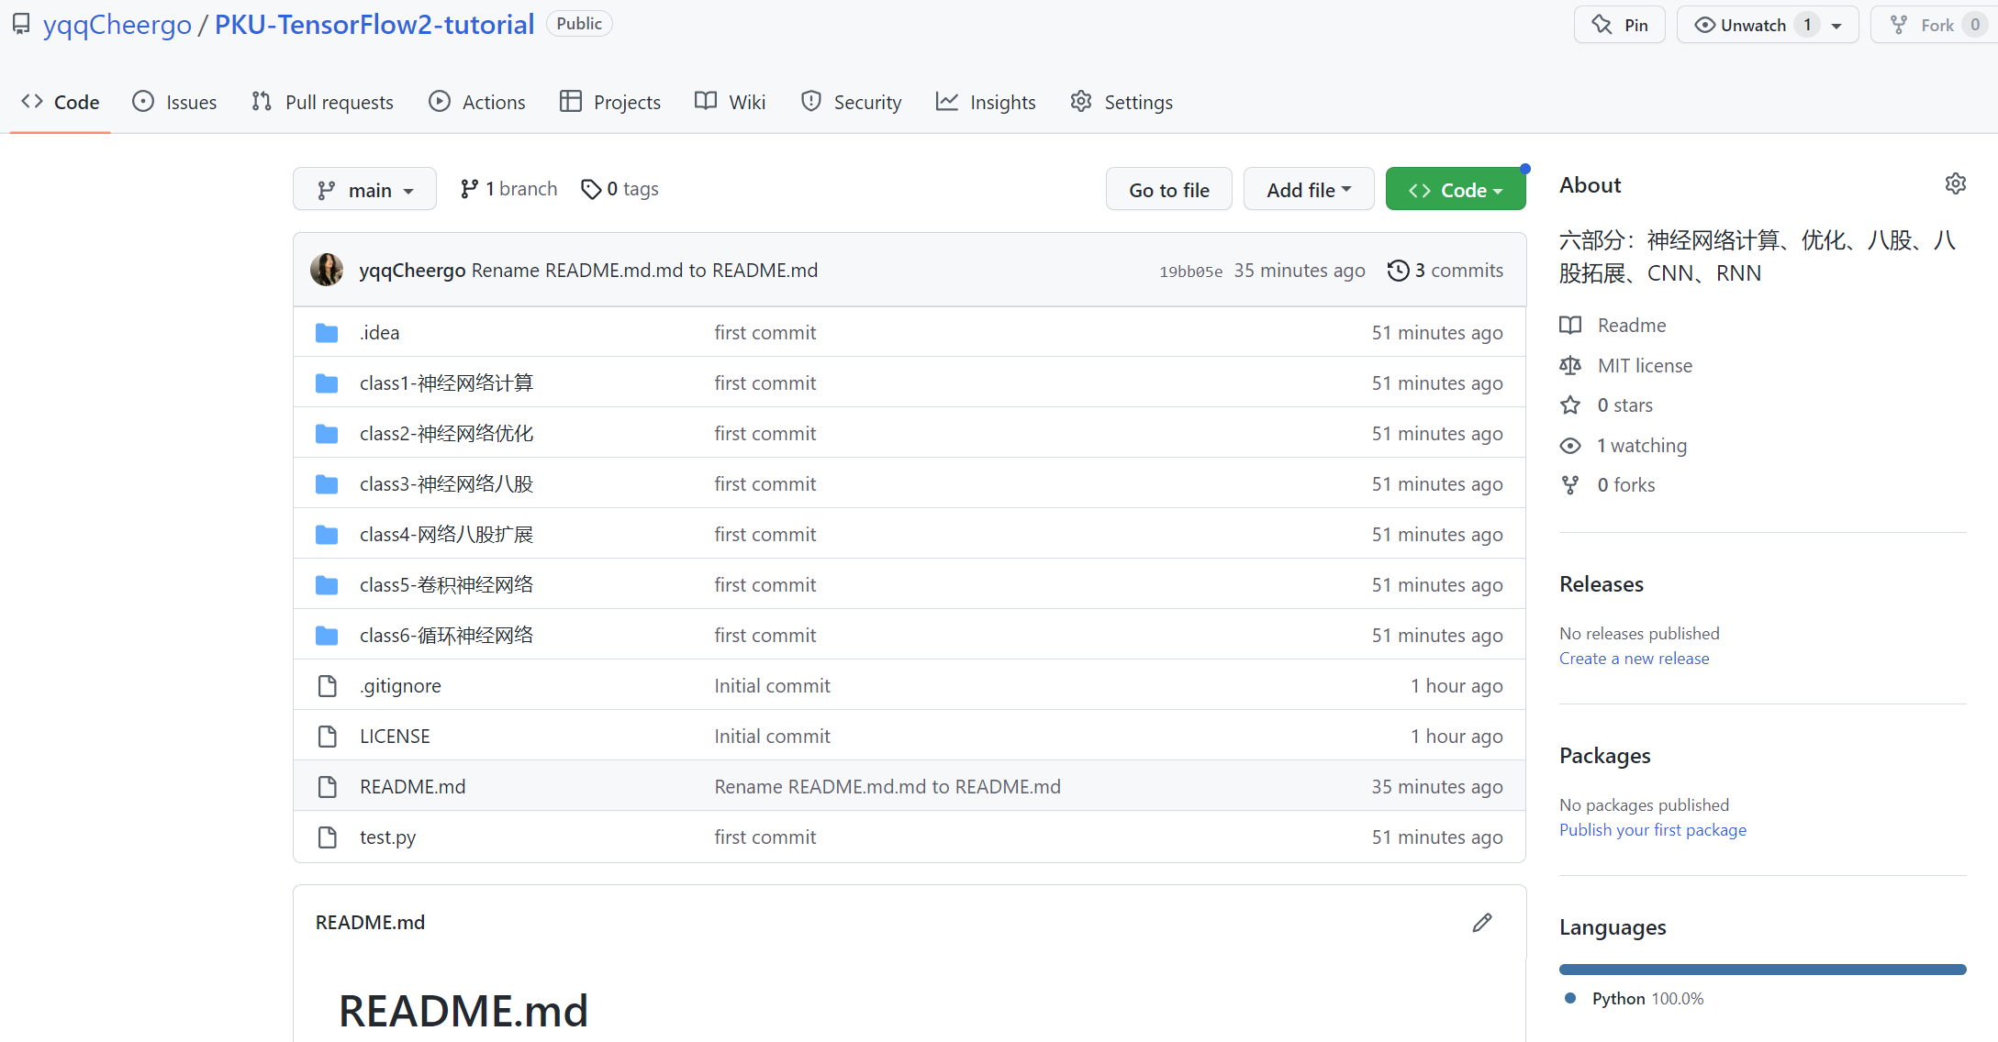Click the Initial commit message for LICENSE

tap(772, 737)
